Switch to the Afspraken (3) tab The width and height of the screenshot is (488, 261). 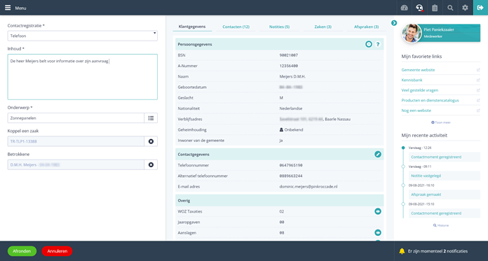click(366, 27)
